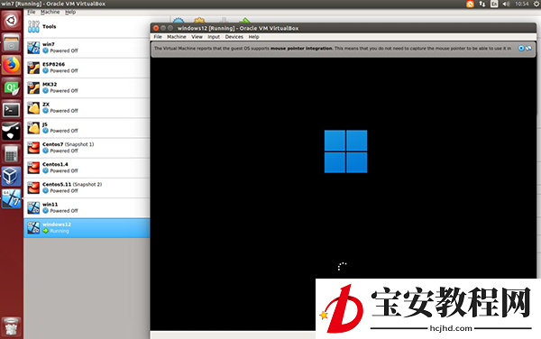Open the network indicator in top panel
Screen dimensions: 541x339
click(482, 4)
